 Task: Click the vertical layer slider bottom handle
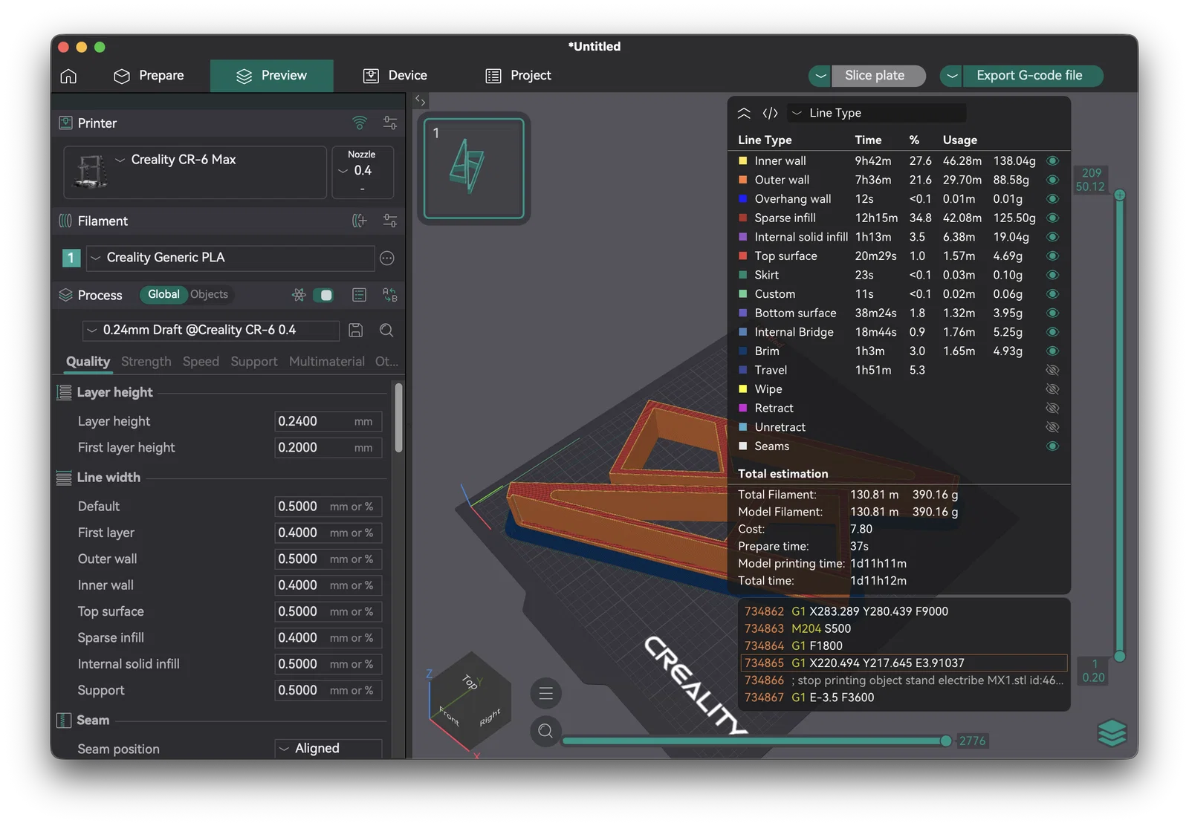coord(1120,657)
